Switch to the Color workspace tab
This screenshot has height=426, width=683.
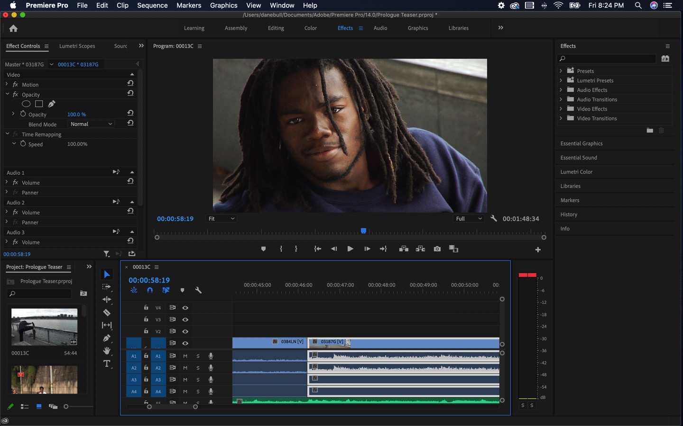pos(311,28)
